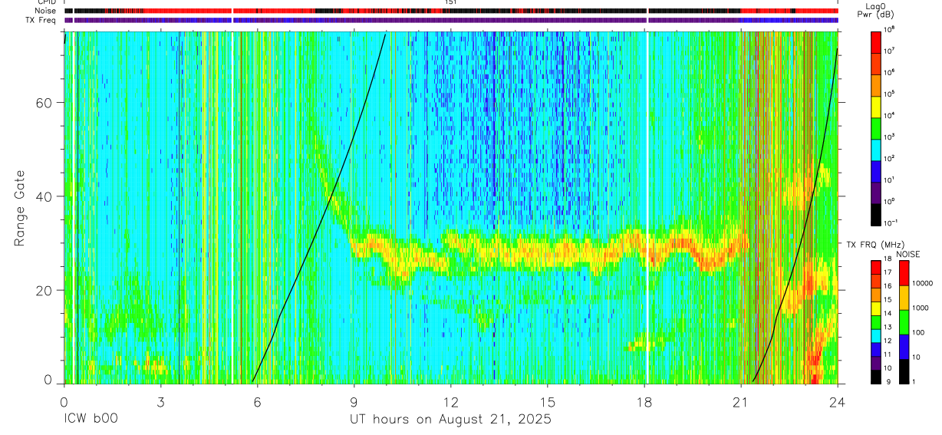Click the white data gap line near 5 UT
Viewport: 942px width, 435px height.
tap(232, 207)
